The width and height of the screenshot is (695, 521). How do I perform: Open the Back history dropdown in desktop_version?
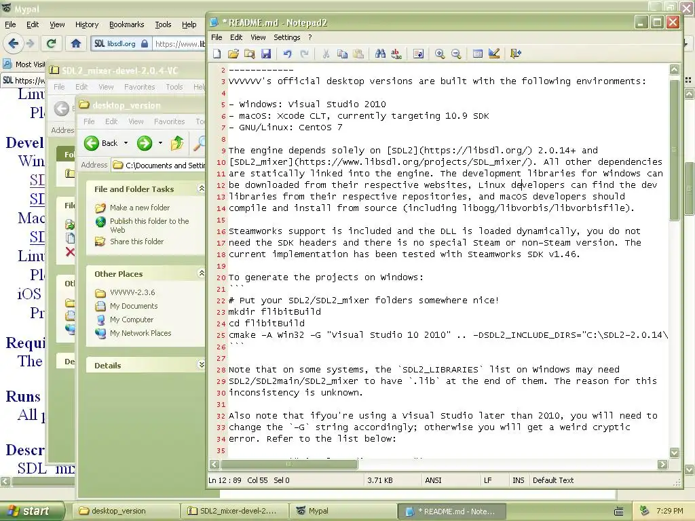point(126,143)
